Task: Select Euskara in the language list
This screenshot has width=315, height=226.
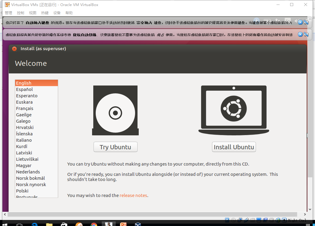Action: point(36,102)
